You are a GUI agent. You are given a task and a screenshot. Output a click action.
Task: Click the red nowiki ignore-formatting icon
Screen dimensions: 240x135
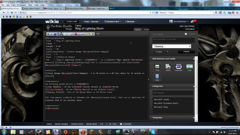click(x=76, y=34)
